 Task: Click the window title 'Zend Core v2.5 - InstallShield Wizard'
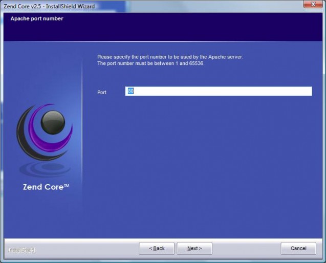point(49,6)
